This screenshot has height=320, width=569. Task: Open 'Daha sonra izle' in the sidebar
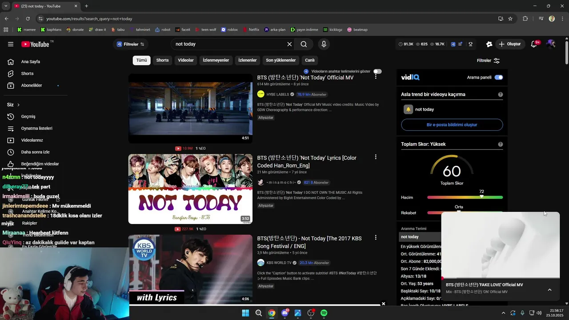coord(36,152)
